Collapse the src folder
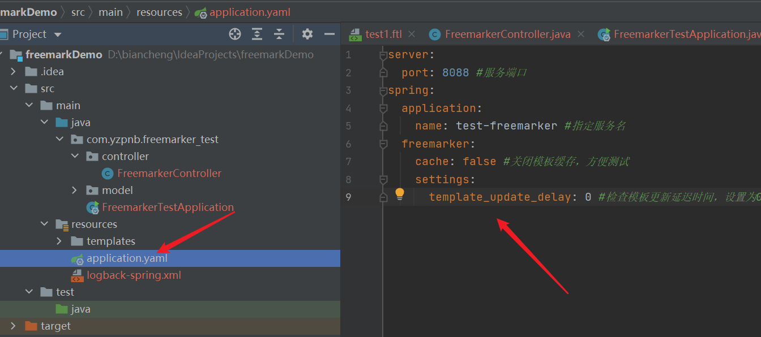 tap(14, 89)
